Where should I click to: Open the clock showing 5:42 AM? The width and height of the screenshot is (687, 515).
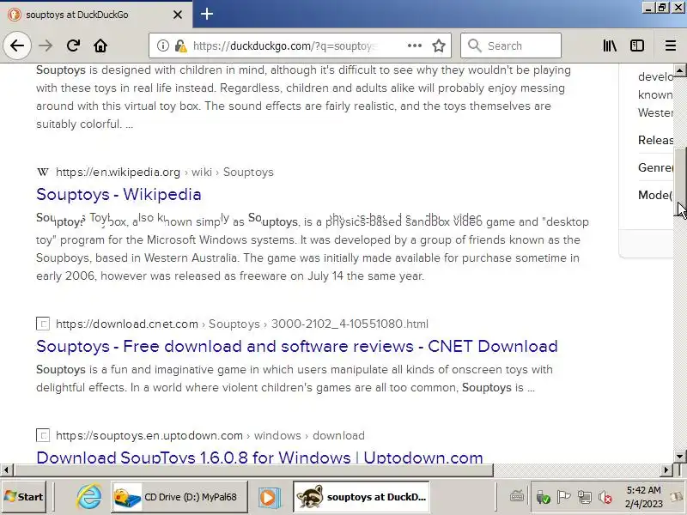click(x=643, y=497)
